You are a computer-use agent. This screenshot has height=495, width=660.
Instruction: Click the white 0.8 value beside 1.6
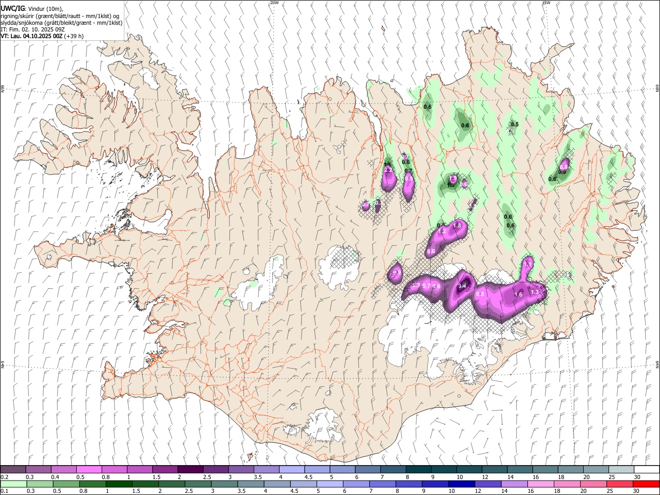[480, 294]
